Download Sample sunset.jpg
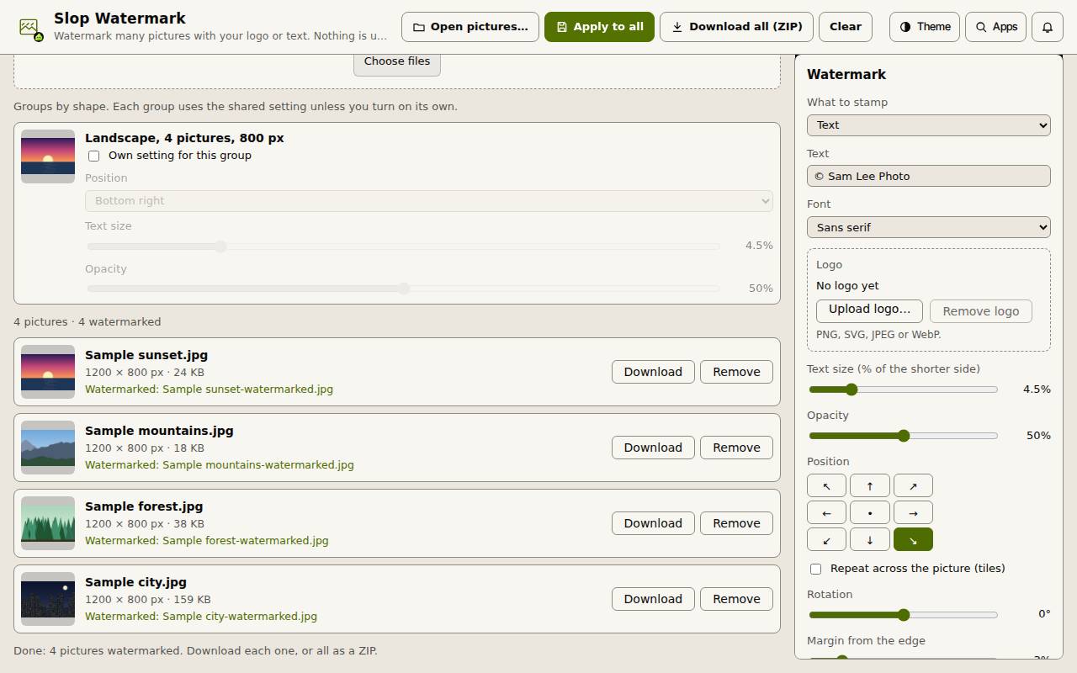This screenshot has height=673, width=1077. pyautogui.click(x=653, y=372)
